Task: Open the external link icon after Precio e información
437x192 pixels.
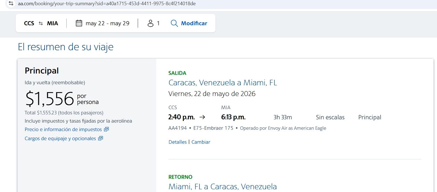Action: (x=106, y=129)
